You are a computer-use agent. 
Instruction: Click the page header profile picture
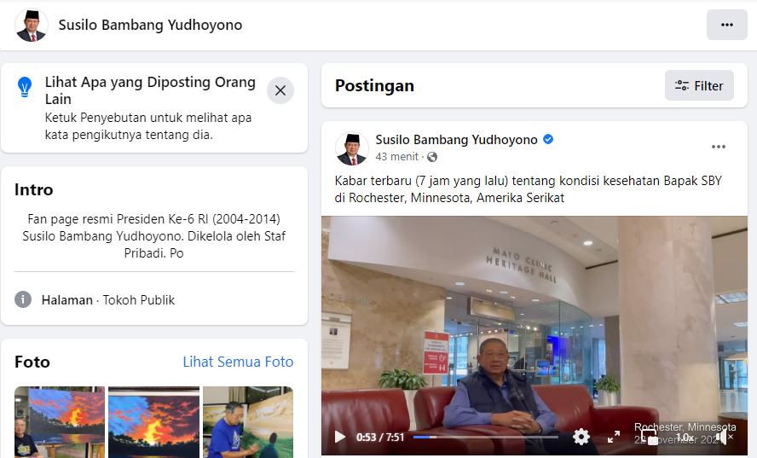[x=32, y=25]
